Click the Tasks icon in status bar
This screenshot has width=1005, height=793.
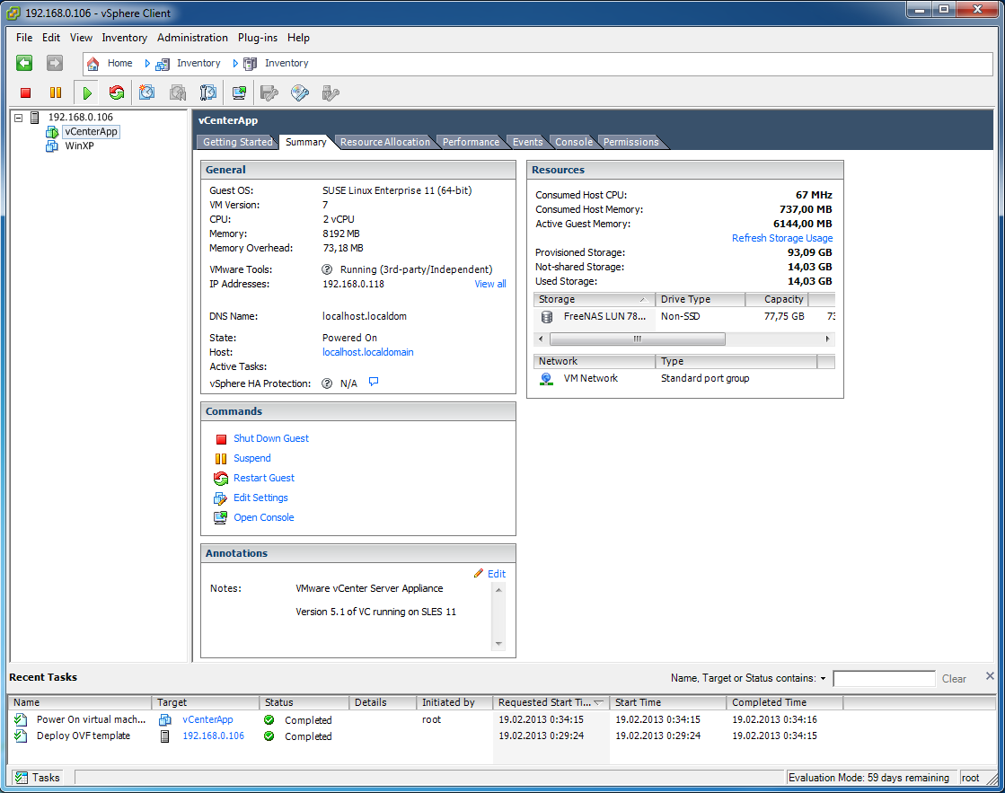[x=22, y=778]
